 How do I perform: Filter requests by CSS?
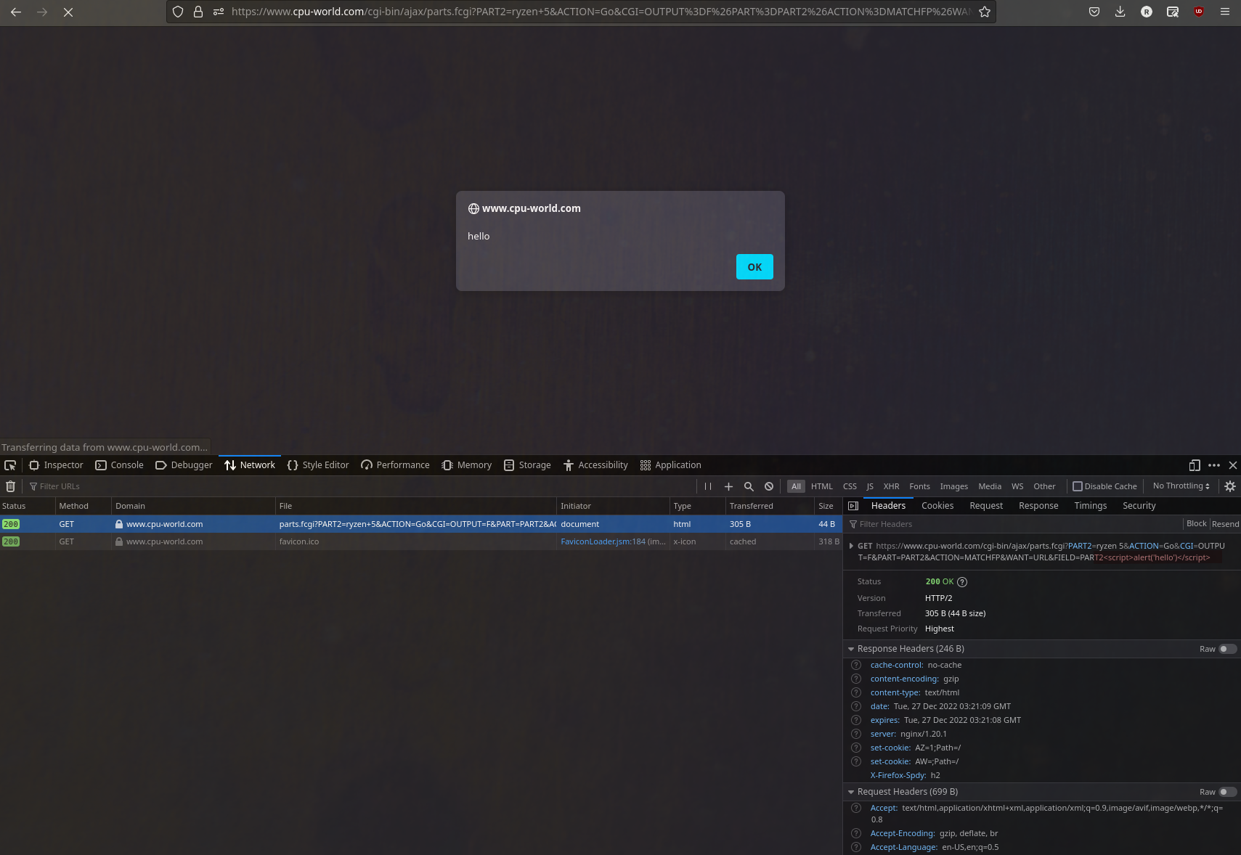(850, 486)
